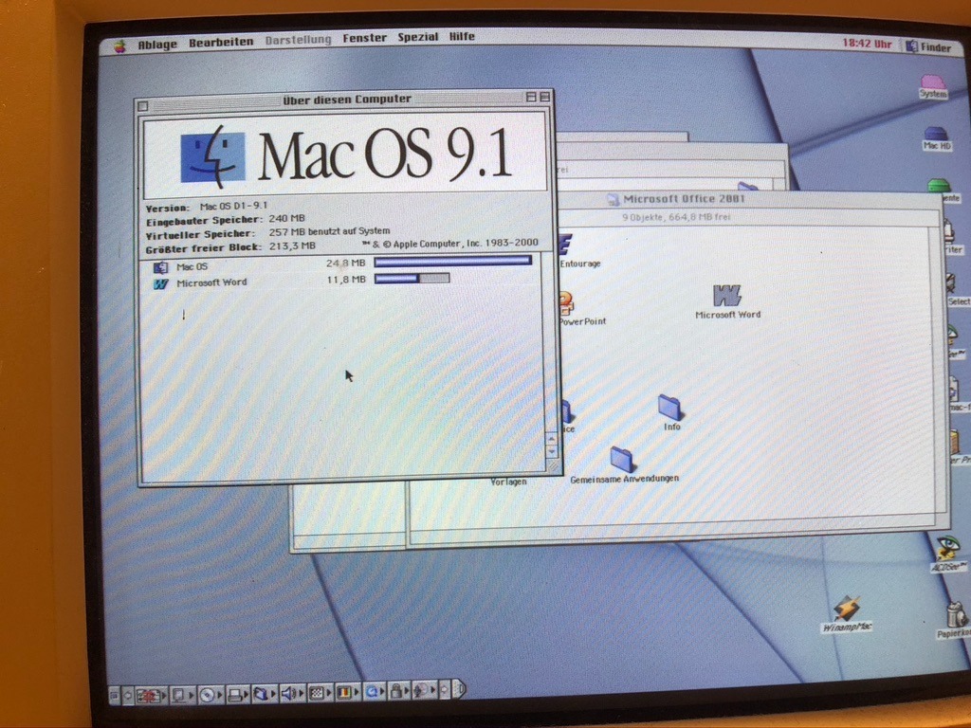
Task: Click "257 MB benutzt auf System"
Action: [x=329, y=231]
